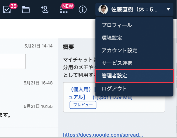The image size is (177, 138).
Task: Click the 5月21日 14:14 timestamp
Action: 38,46
